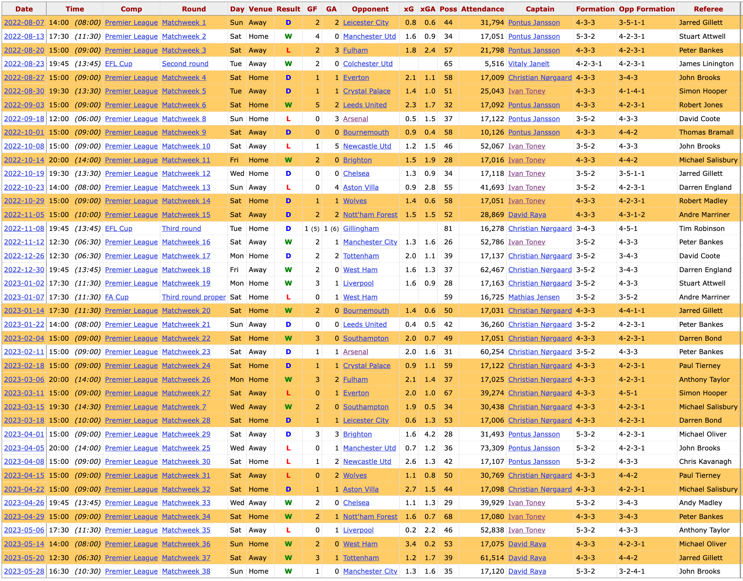Click captain Mathias Jensen link
This screenshot has height=581, width=743.
[x=534, y=297]
